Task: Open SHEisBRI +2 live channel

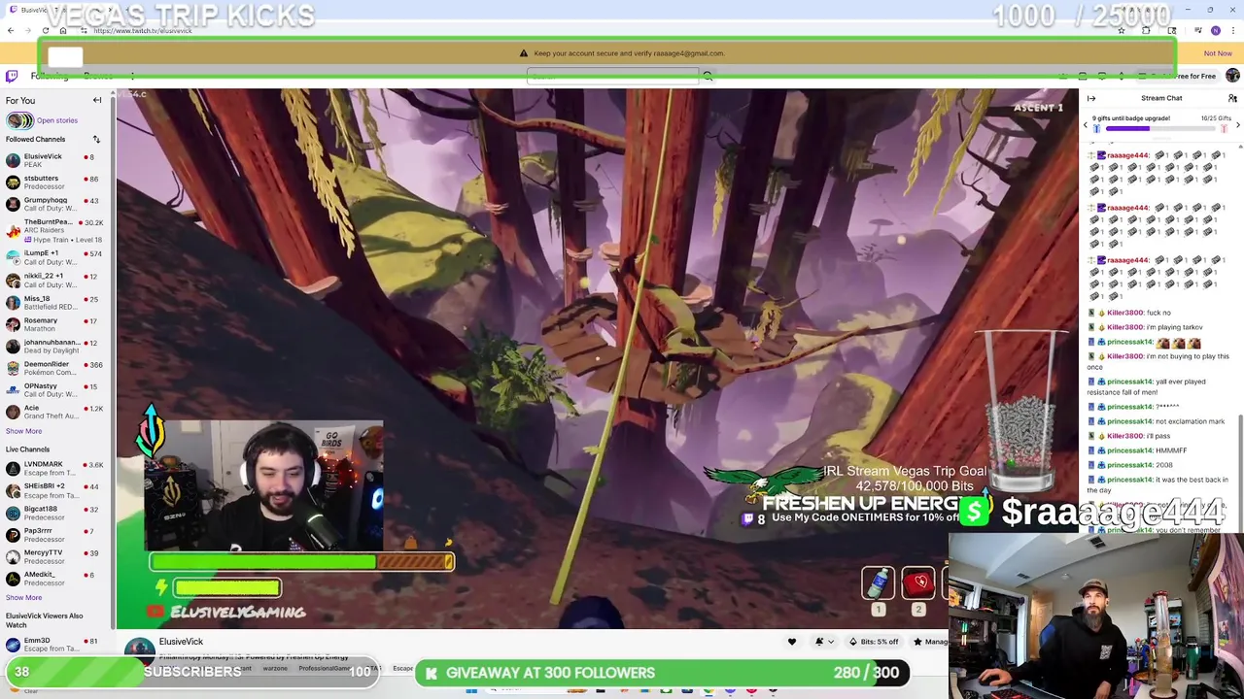Action: click(x=54, y=490)
